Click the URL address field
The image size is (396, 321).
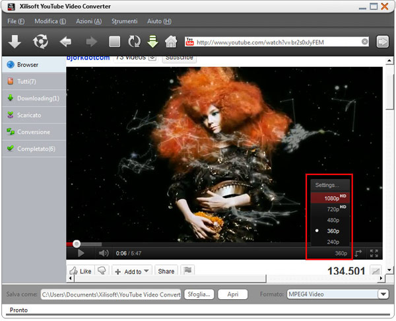278,42
